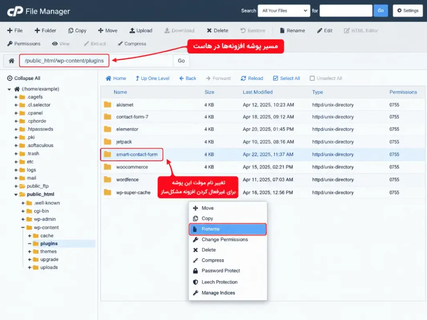Collapse the /home/example root node
The height and width of the screenshot is (320, 427).
tap(9, 89)
